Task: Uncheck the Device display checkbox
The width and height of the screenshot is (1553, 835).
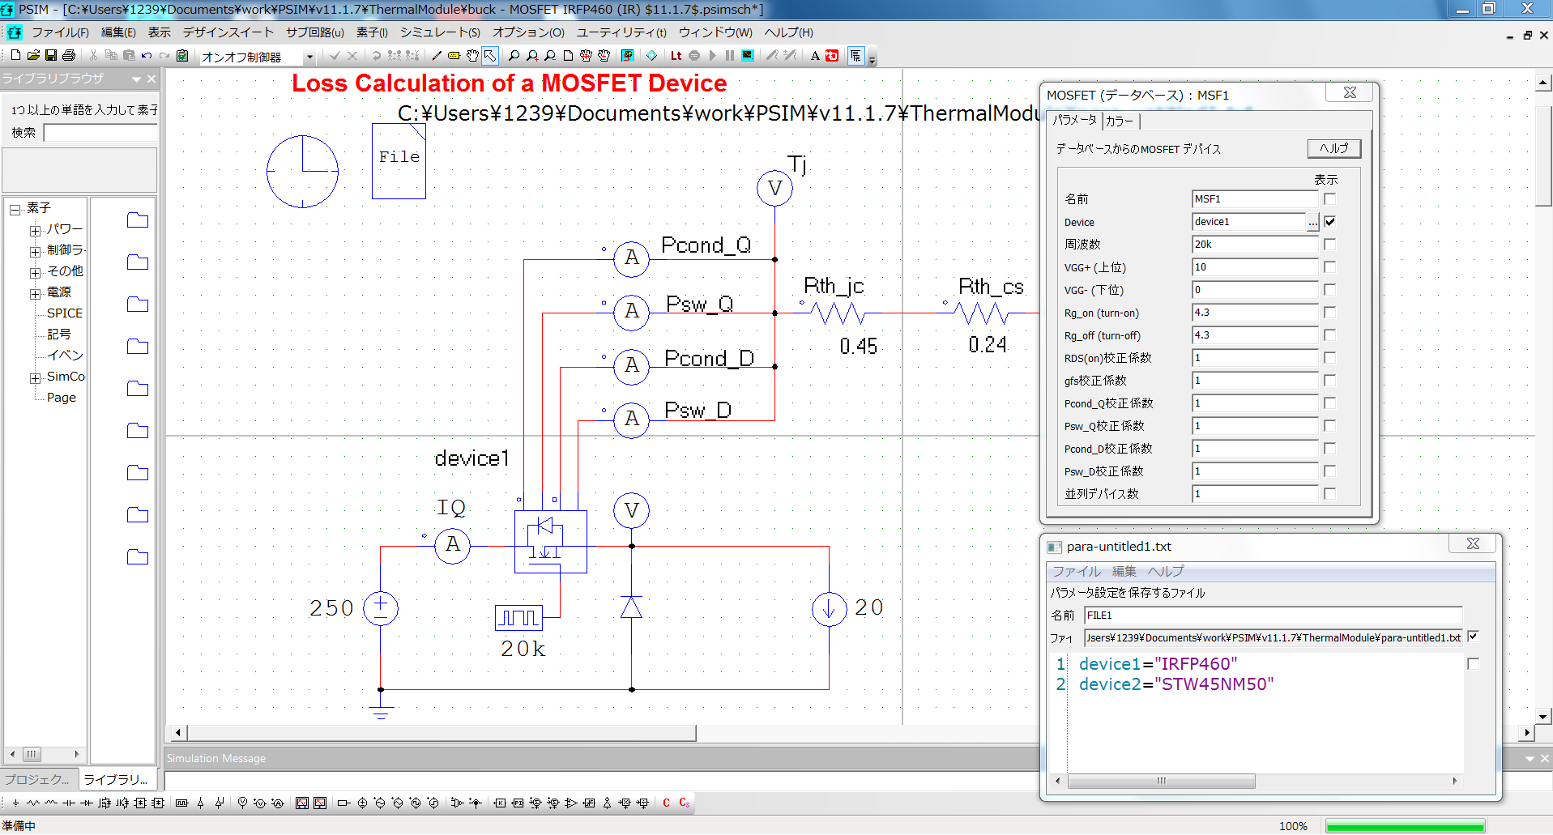Action: click(1331, 221)
